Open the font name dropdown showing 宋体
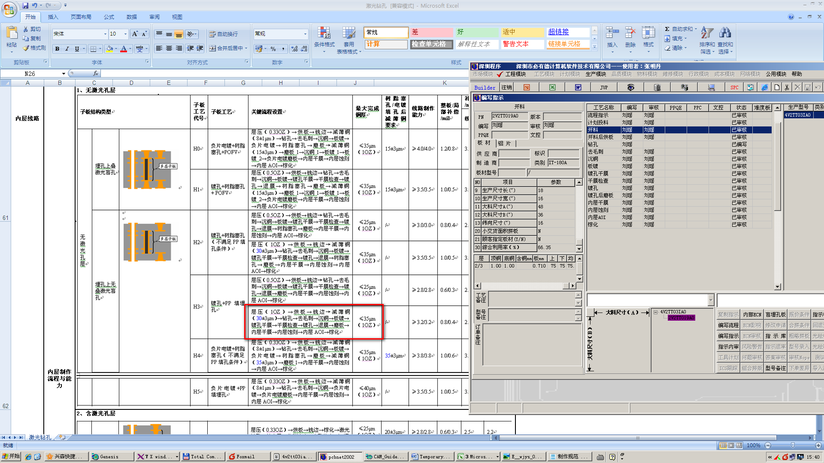This screenshot has height=463, width=824. click(x=105, y=34)
